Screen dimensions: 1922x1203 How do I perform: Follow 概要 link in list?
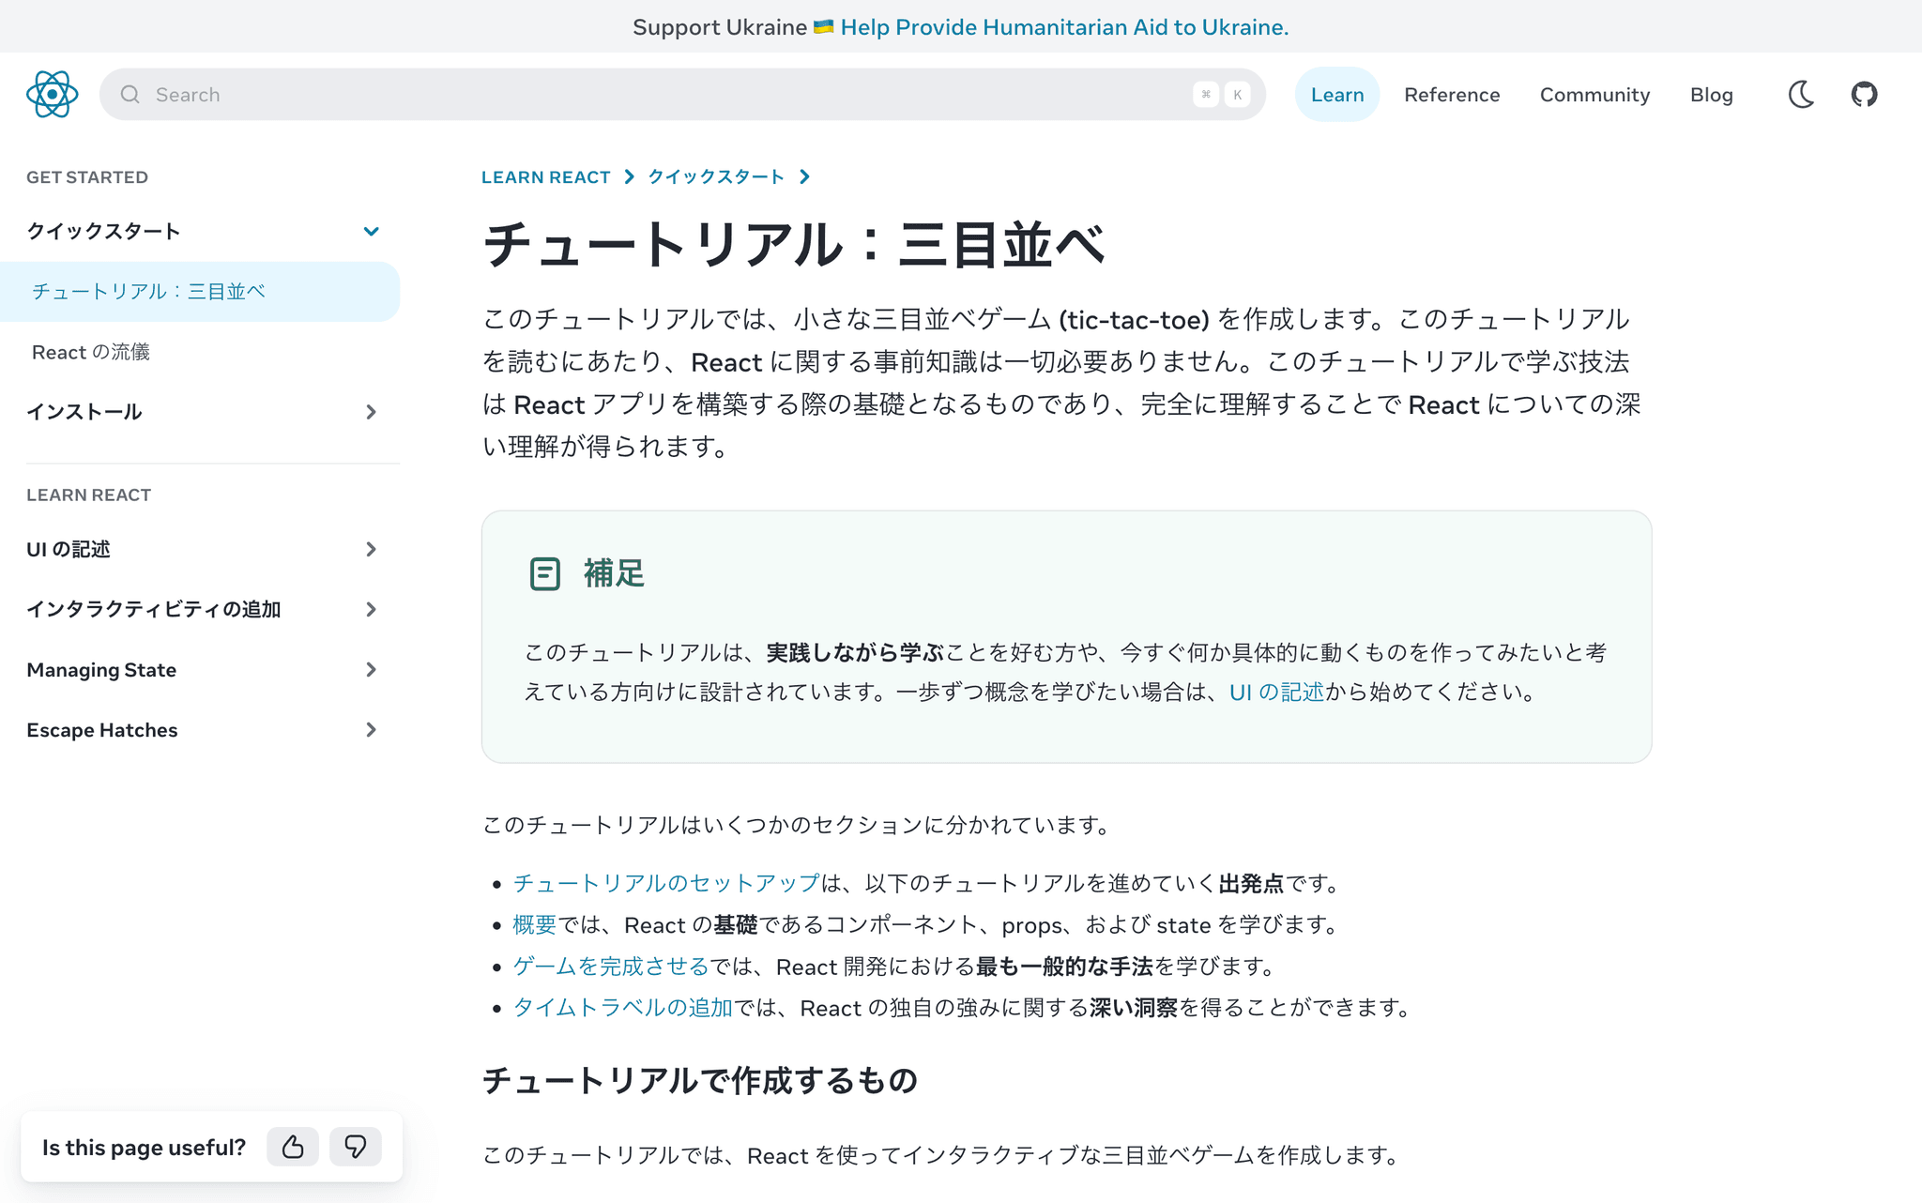(535, 924)
